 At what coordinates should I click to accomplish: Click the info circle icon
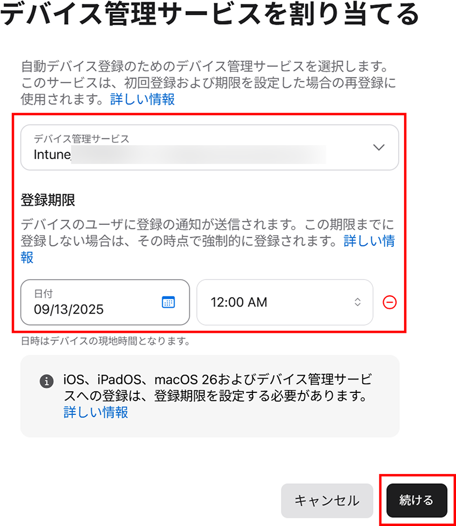[47, 382]
